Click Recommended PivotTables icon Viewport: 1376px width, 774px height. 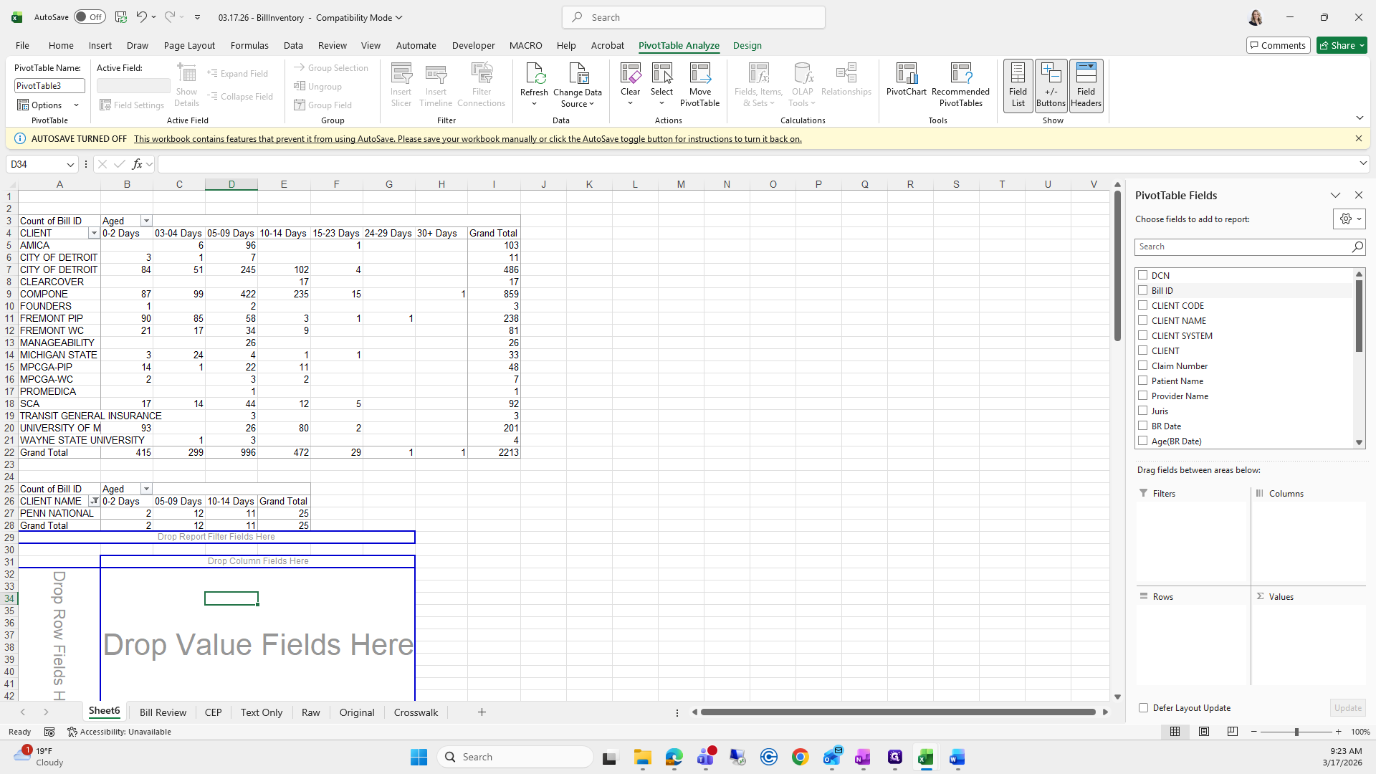[960, 74]
